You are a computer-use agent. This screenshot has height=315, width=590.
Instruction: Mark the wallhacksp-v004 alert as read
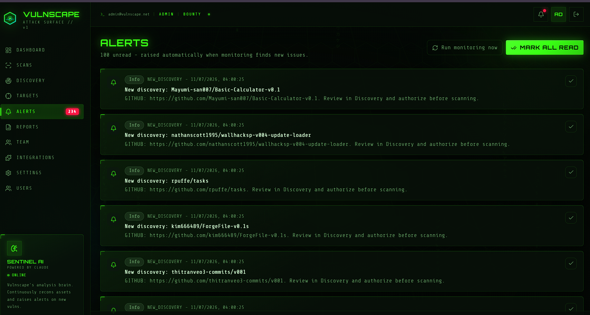tap(571, 127)
